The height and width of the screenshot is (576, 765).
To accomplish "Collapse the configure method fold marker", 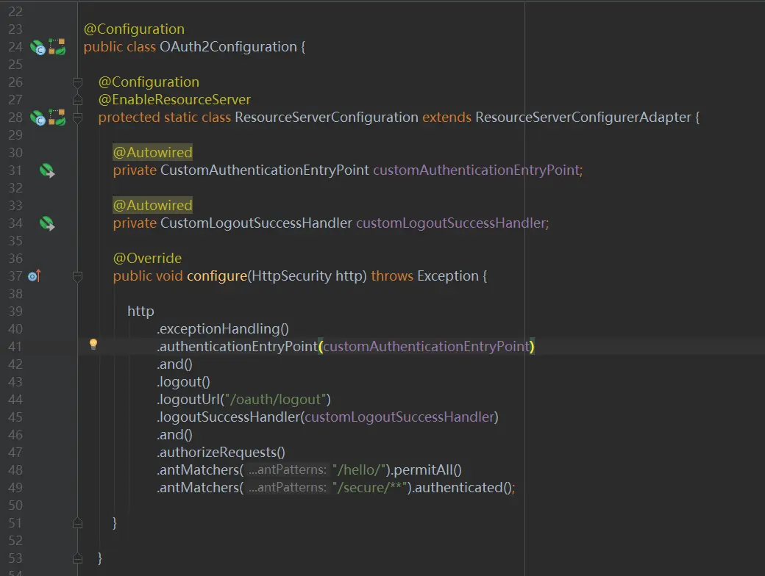I will (77, 276).
